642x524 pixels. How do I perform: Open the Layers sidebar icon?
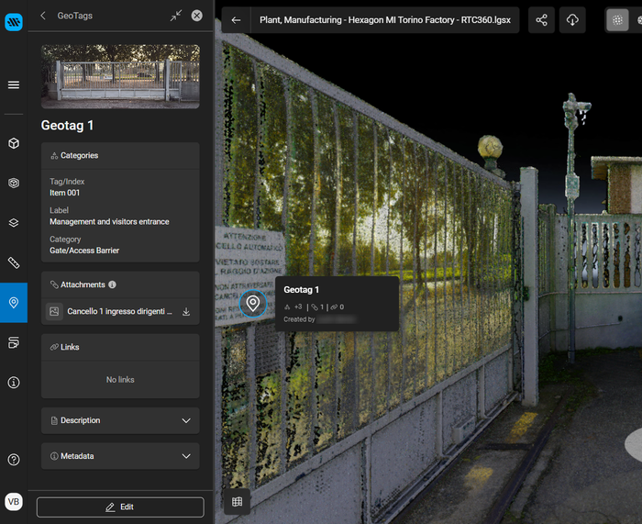(14, 222)
